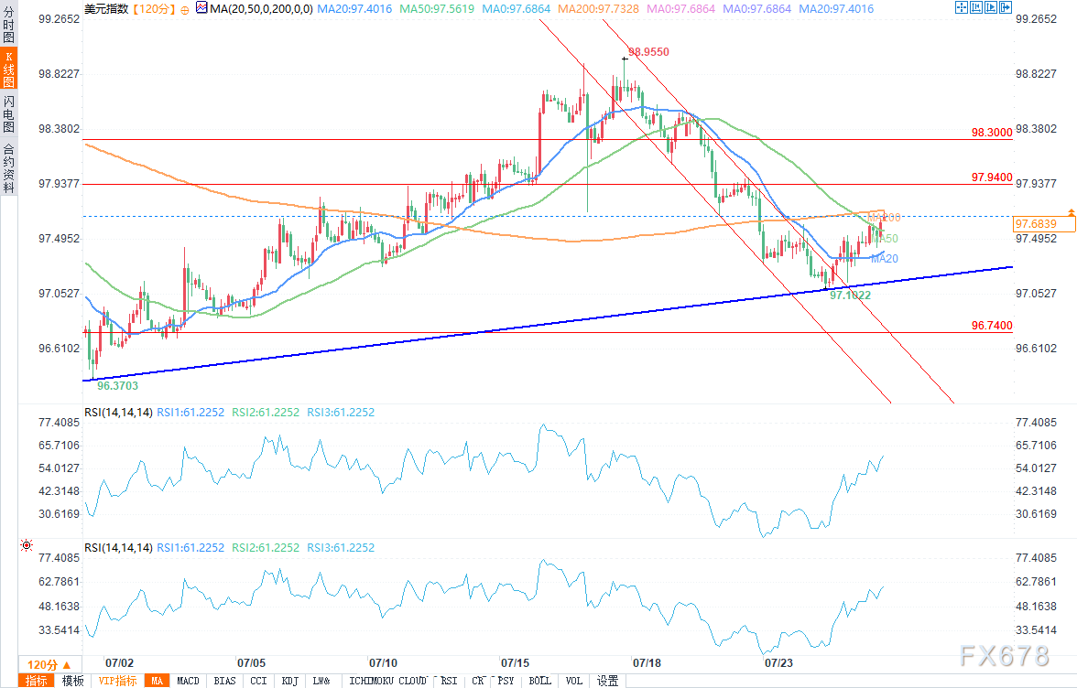
Task: Select the LW& indicator
Action: click(321, 681)
